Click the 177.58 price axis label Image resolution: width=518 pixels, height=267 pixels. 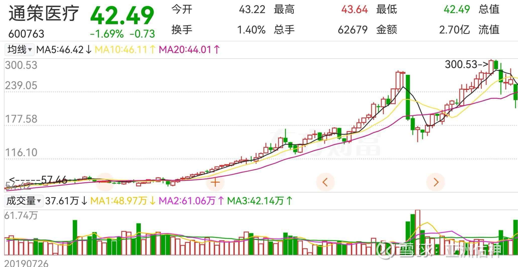(x=21, y=119)
